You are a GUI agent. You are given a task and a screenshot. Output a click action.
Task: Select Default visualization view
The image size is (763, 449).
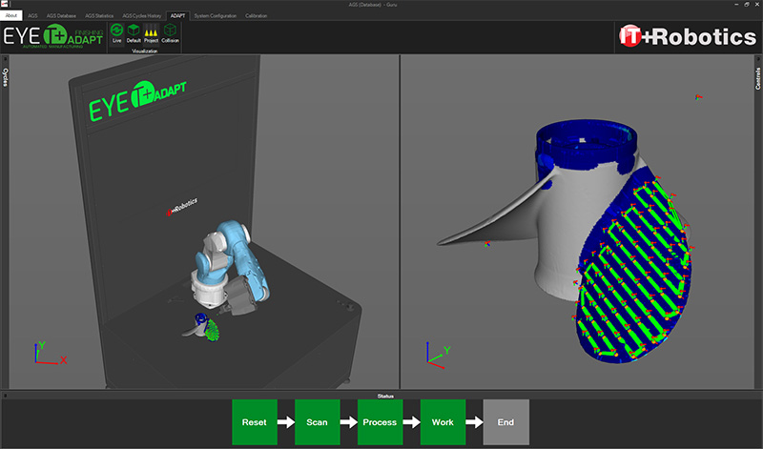coord(134,33)
